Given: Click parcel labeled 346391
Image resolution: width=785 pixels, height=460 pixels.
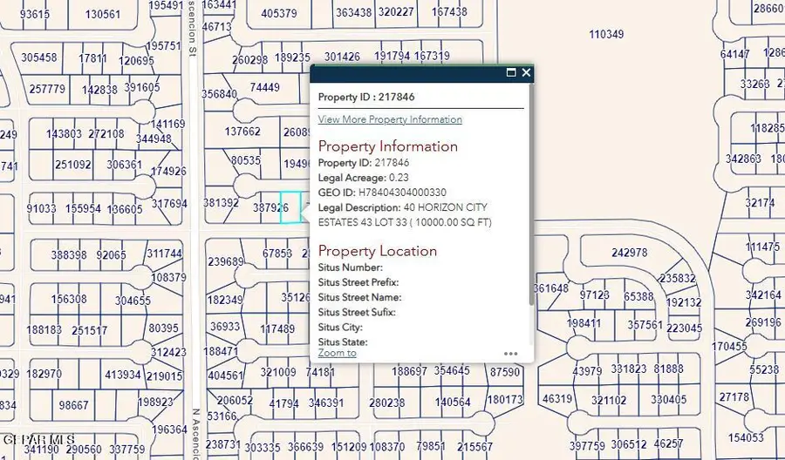Looking at the screenshot, I should 326,402.
